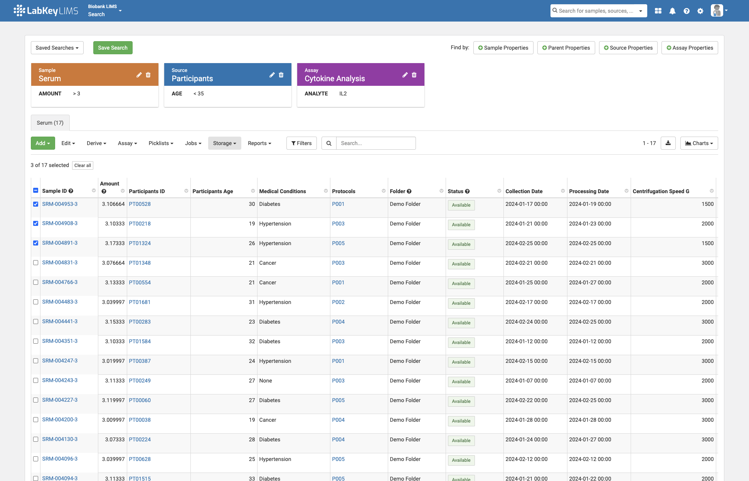Edit the Serum sample filter card
This screenshot has width=749, height=481.
139,75
